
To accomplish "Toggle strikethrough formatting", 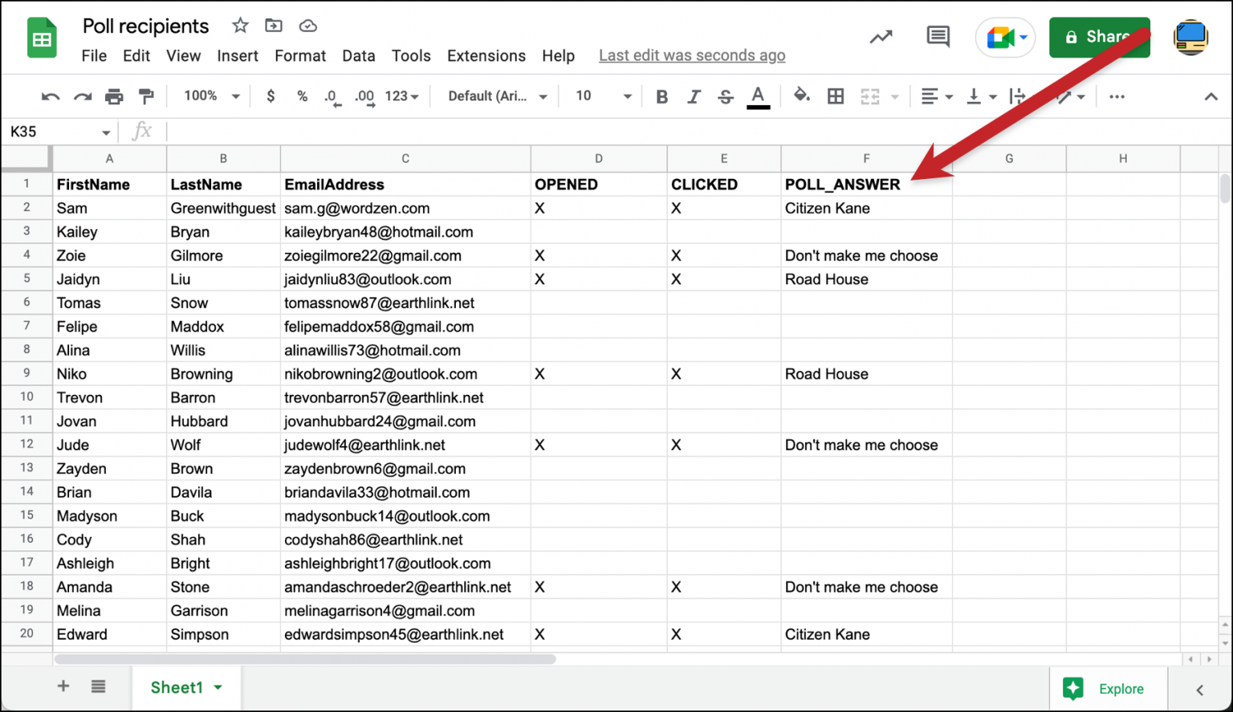I will [x=725, y=96].
